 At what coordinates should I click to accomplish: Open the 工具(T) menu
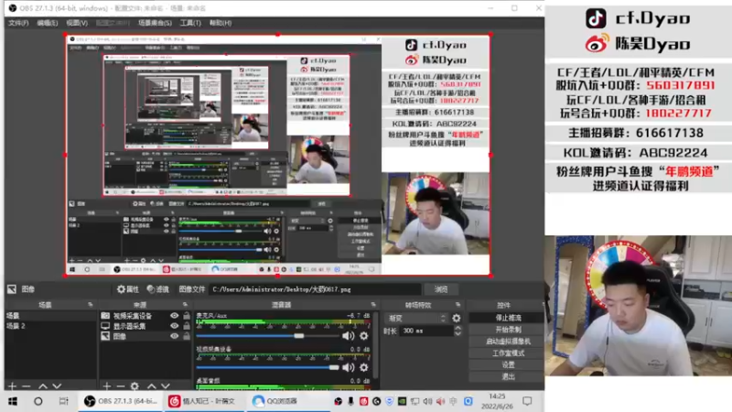click(190, 23)
